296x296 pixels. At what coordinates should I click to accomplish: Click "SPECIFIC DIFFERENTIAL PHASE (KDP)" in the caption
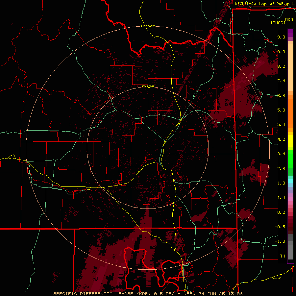tap(101, 294)
